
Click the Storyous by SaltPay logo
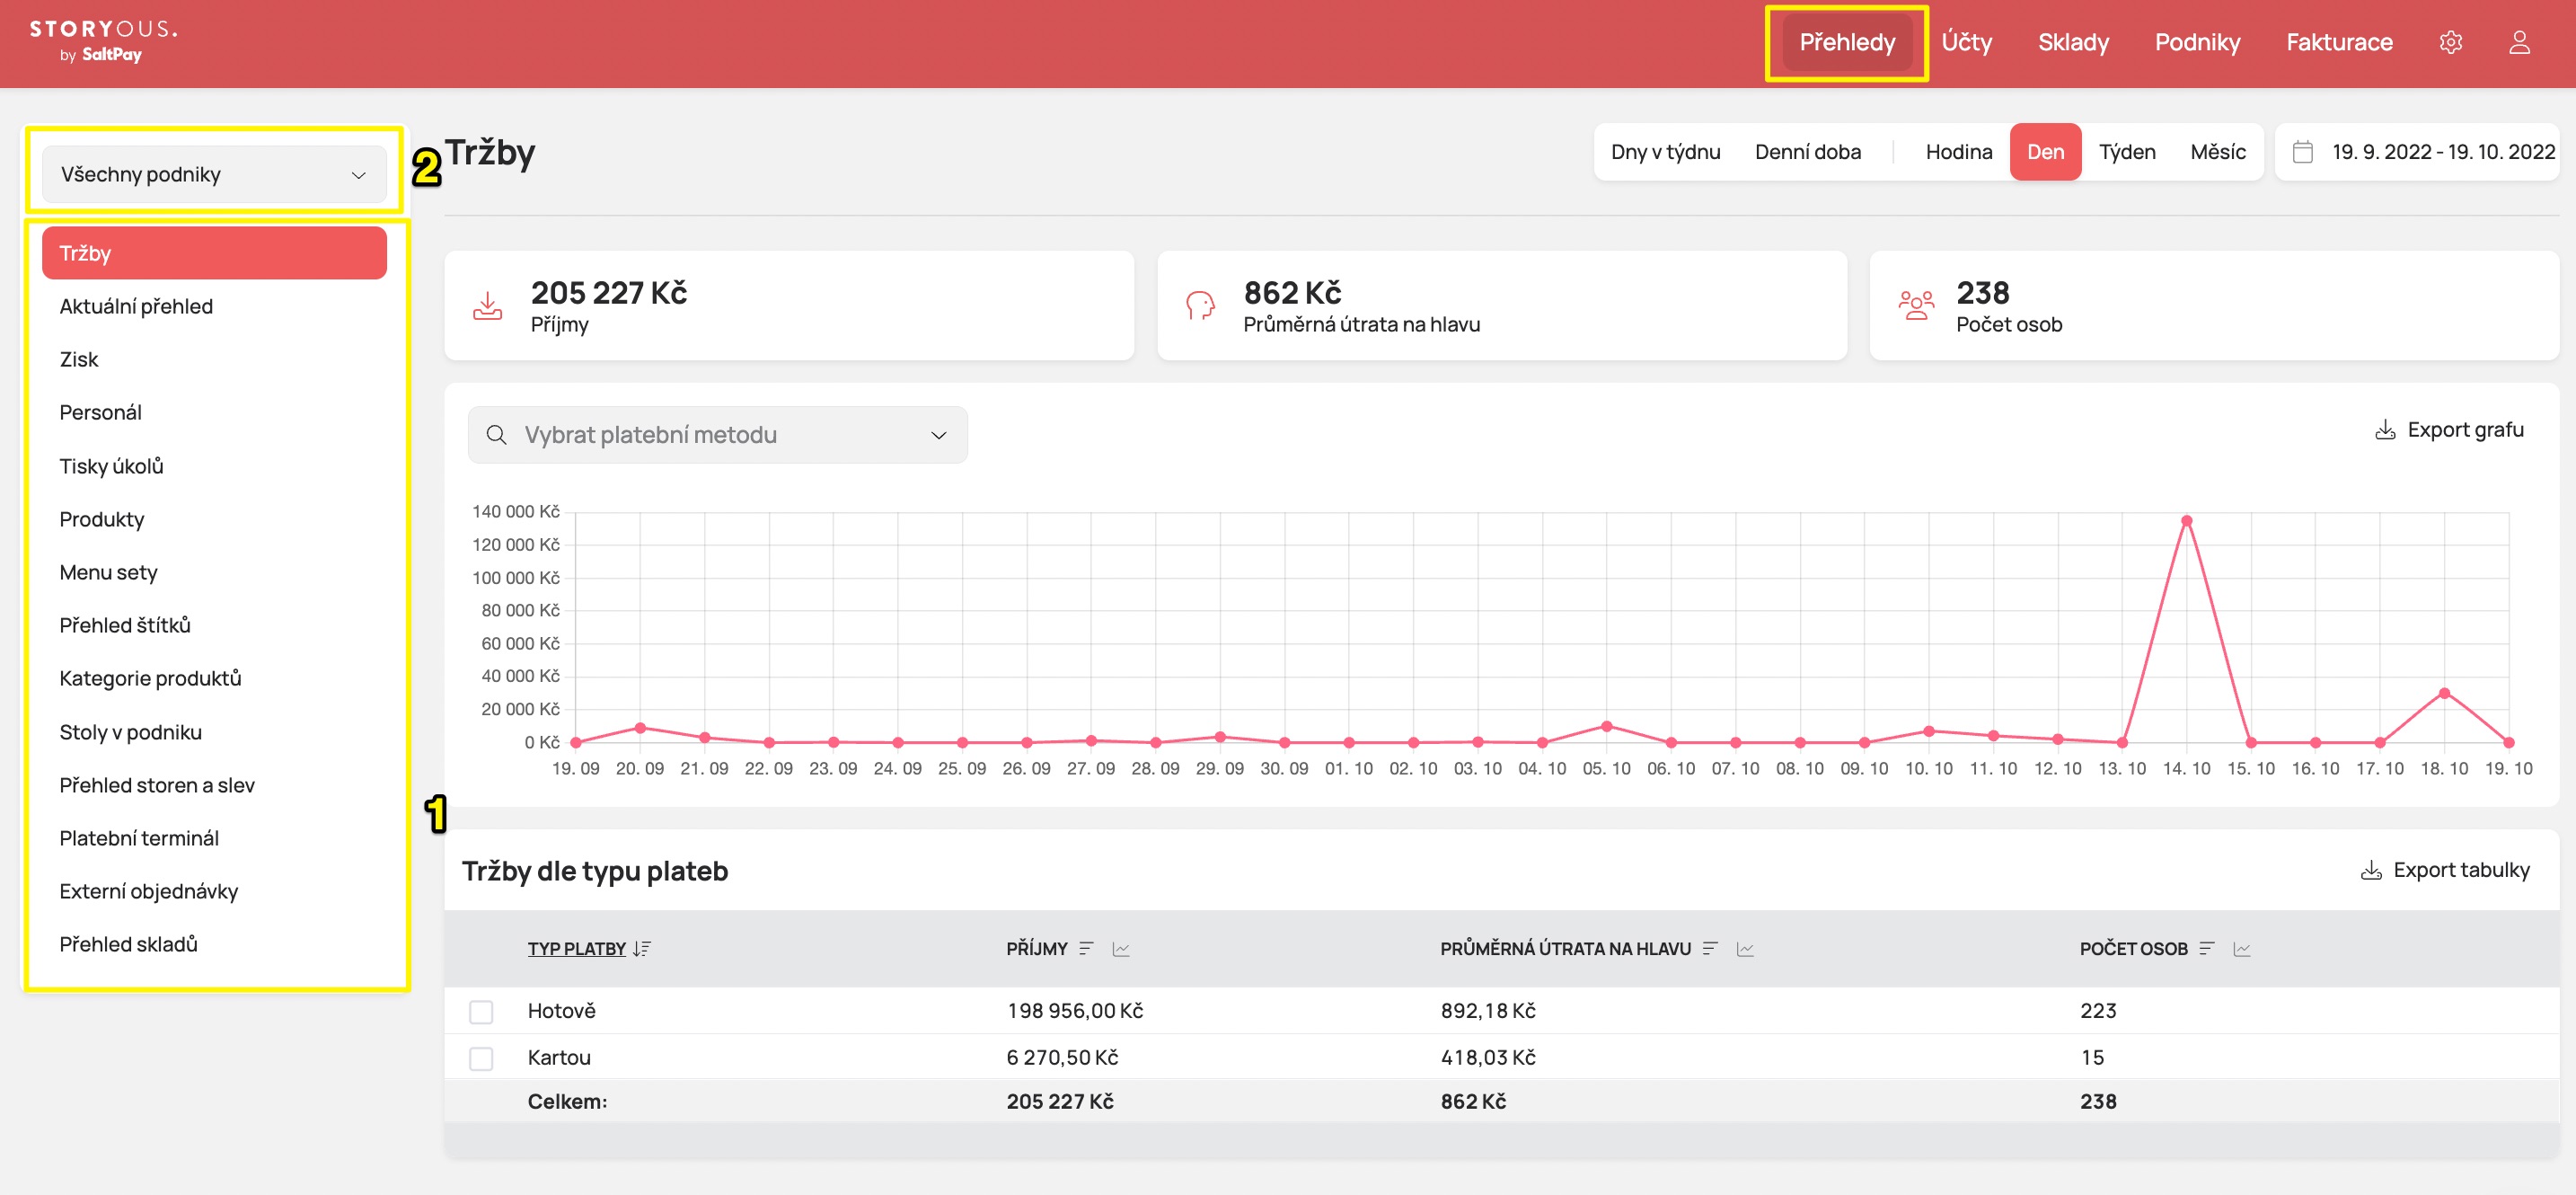point(103,41)
